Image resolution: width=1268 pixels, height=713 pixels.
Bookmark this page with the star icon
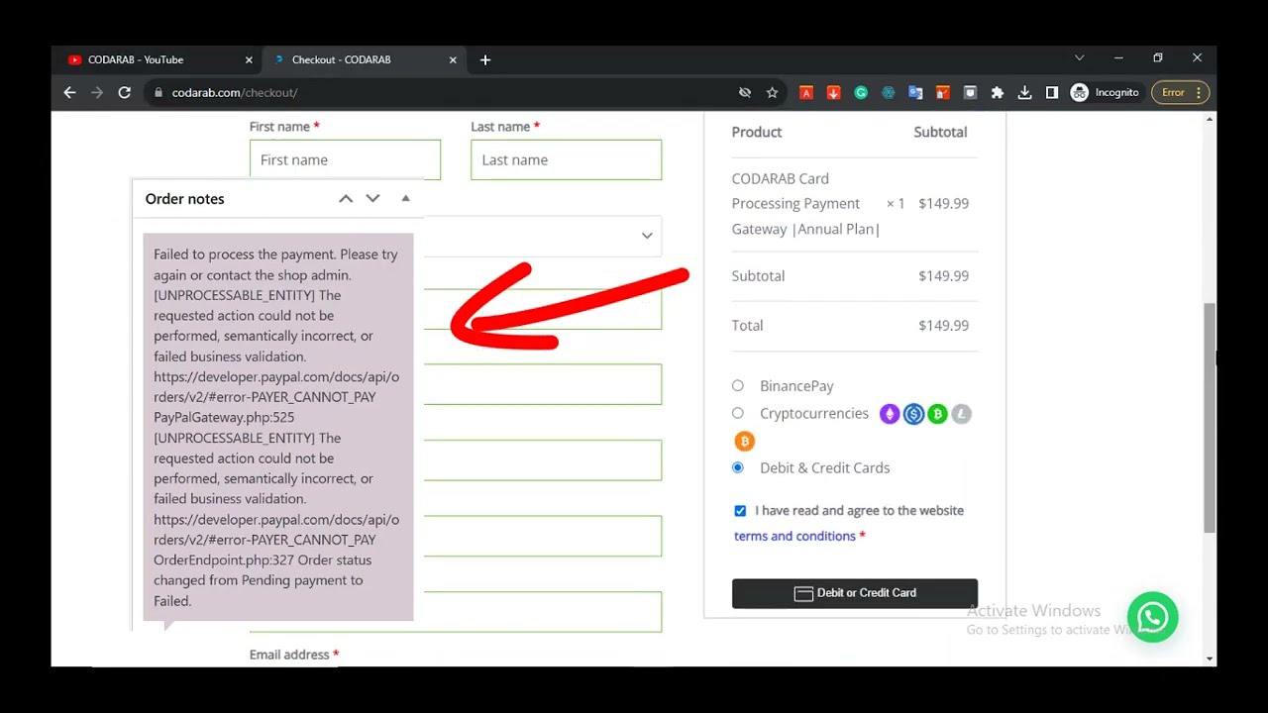click(772, 92)
